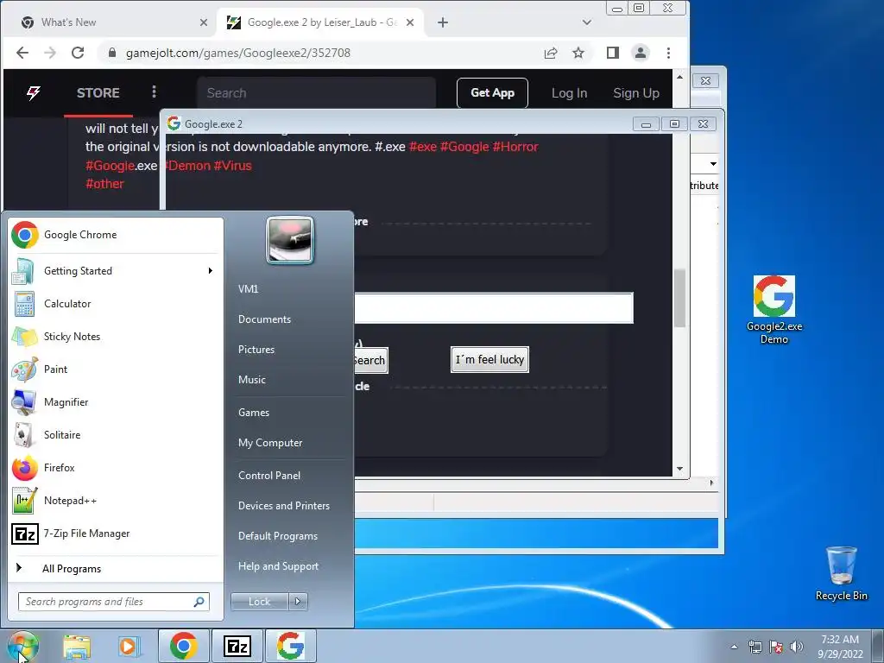Switch to Google.exe 2 taskbar button
Image resolution: width=884 pixels, height=663 pixels.
point(290,646)
